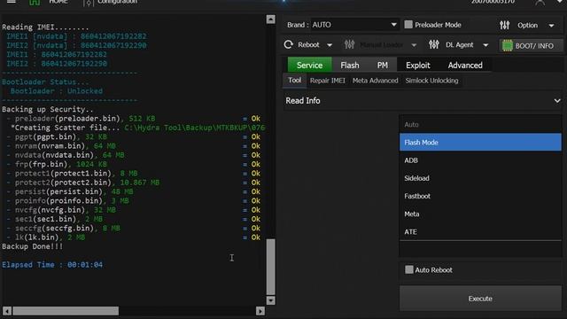Select ATE in the mode list
The height and width of the screenshot is (319, 567).
pyautogui.click(x=480, y=231)
